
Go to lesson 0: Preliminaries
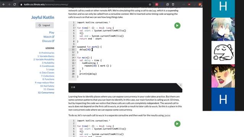point(47,53)
